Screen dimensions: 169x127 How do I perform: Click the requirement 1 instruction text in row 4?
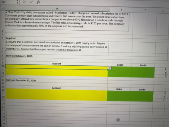[x=56, y=46]
